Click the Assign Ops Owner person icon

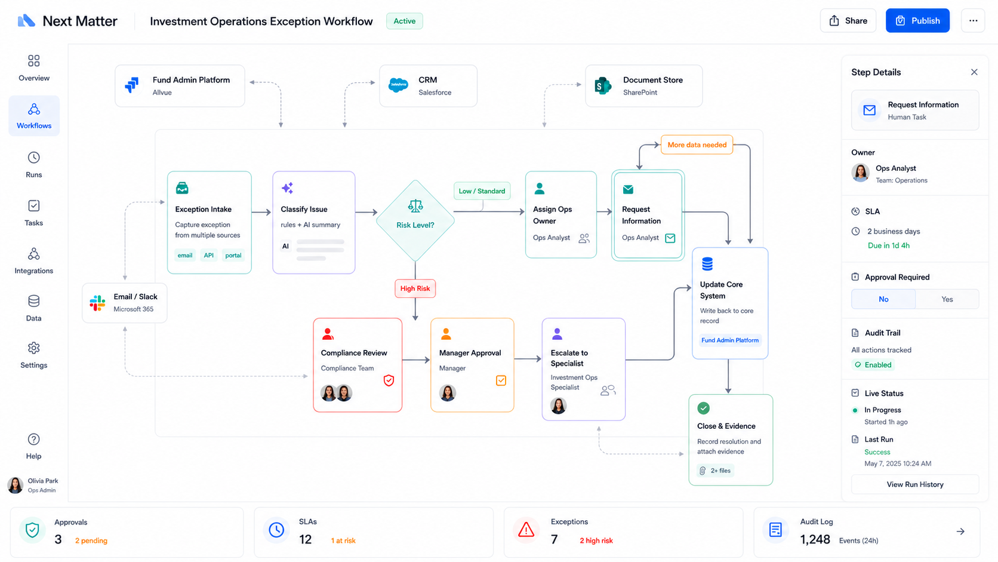[540, 189]
